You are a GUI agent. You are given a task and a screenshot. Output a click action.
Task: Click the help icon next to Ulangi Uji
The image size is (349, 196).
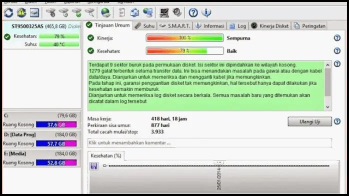point(337,121)
